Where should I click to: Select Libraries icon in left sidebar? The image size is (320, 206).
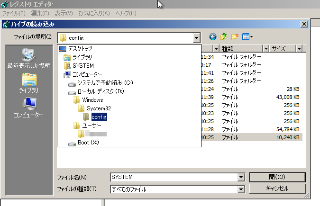tap(28, 83)
